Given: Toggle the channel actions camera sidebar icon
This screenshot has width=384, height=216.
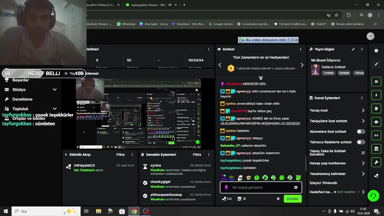Looking at the screenshot, I should click(x=376, y=149).
